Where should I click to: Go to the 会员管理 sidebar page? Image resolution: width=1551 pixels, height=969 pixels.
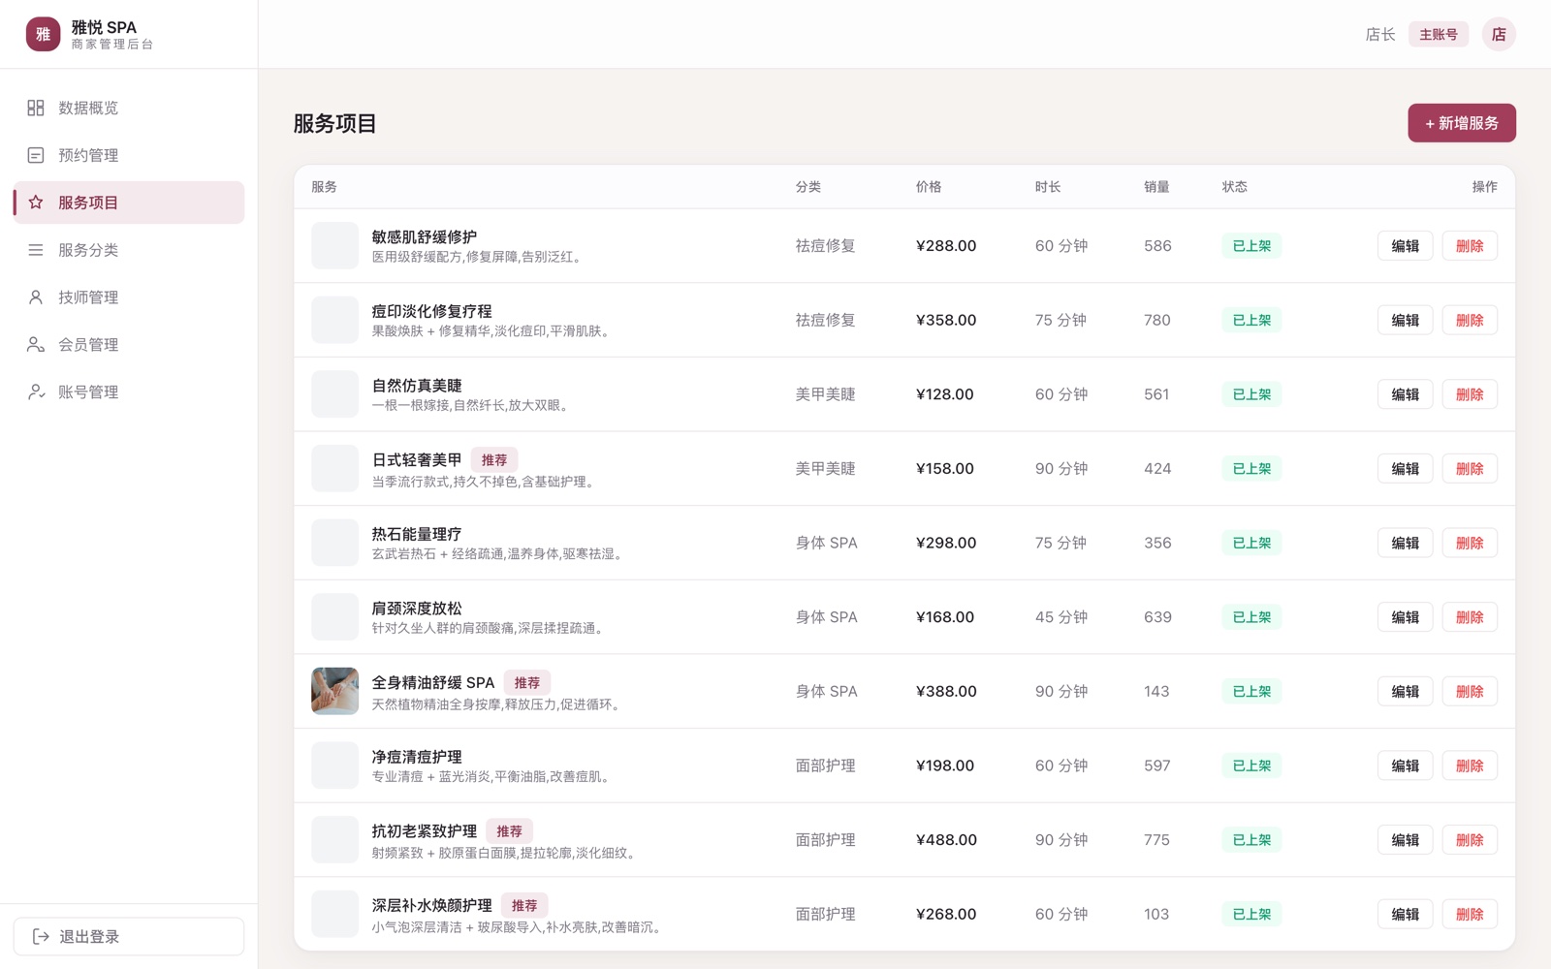pos(129,345)
